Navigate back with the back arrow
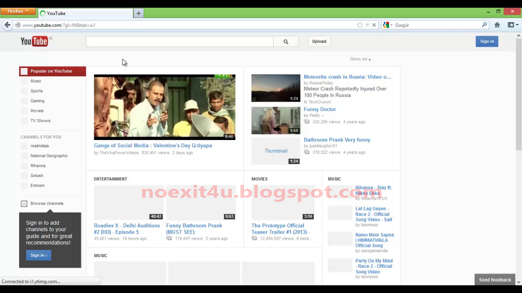The height and width of the screenshot is (293, 522). point(7,25)
